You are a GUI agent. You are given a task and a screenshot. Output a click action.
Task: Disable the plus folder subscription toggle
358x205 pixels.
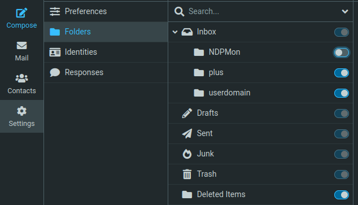341,73
